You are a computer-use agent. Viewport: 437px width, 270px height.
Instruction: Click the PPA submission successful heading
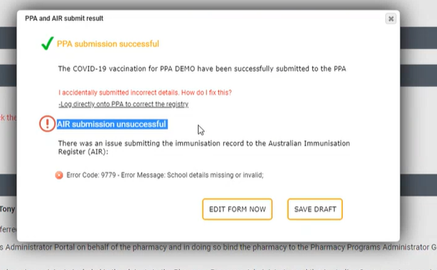tap(108, 44)
